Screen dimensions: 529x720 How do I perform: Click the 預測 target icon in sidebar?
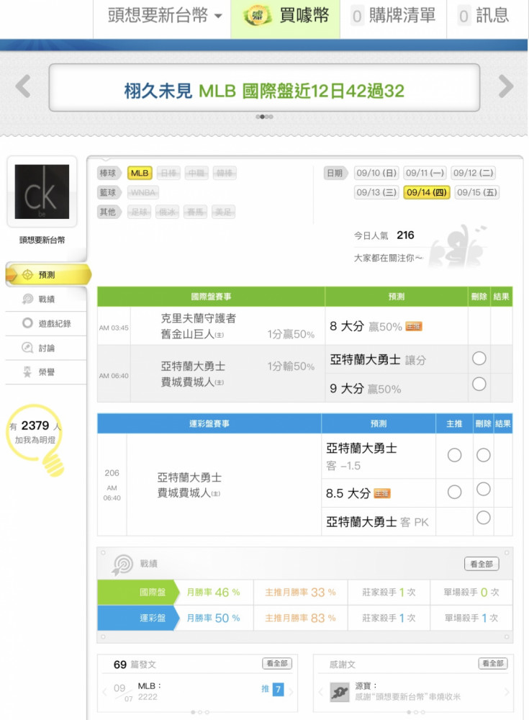click(x=27, y=274)
